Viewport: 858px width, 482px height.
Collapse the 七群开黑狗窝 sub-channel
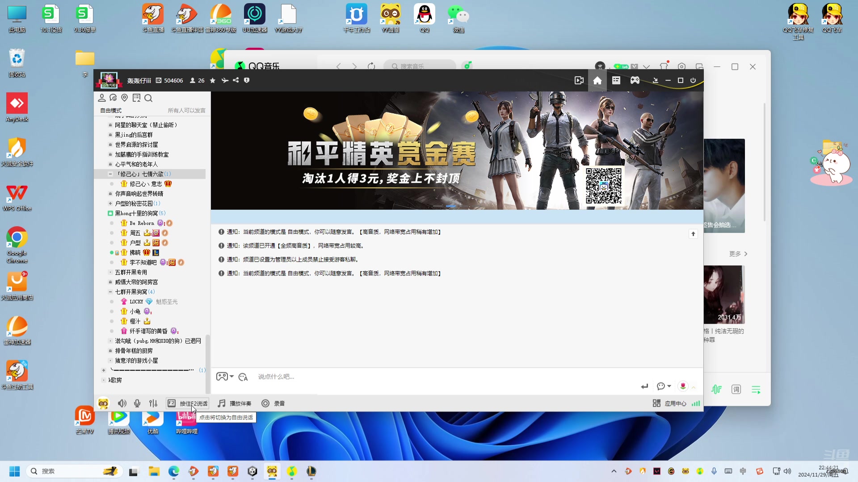click(110, 292)
